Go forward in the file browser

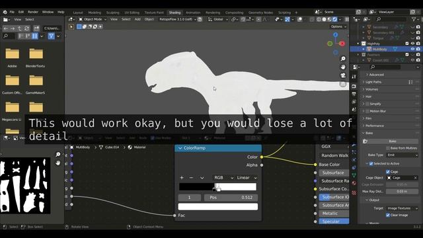[x=13, y=28]
